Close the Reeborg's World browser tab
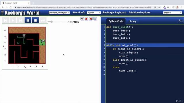Viewport: 184px width, 103px height. click(28, 3)
